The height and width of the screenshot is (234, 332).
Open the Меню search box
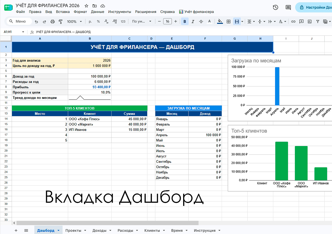pos(19,21)
